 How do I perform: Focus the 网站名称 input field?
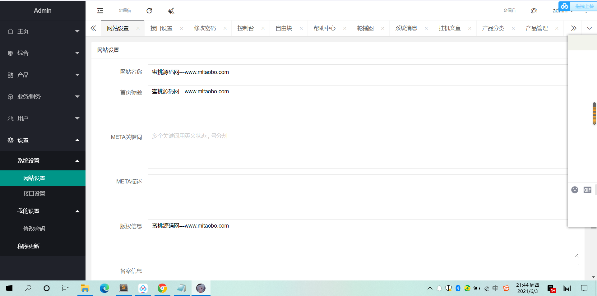pyautogui.click(x=358, y=72)
